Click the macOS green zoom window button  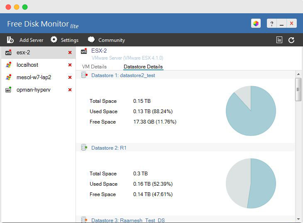coord(25,7)
